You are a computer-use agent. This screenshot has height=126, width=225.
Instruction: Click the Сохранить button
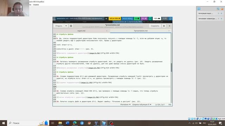click(x=155, y=26)
